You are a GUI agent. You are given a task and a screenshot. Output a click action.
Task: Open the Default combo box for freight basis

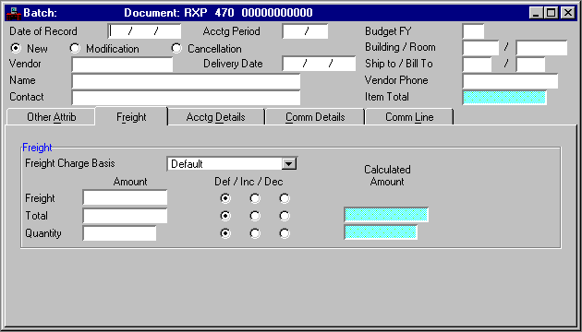232,163
